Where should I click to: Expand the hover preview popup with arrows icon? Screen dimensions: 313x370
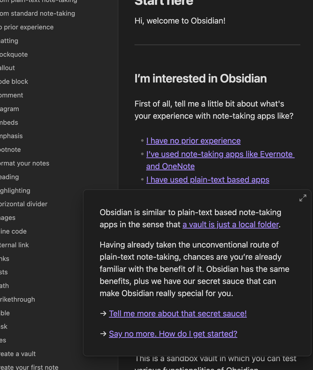coord(303,198)
